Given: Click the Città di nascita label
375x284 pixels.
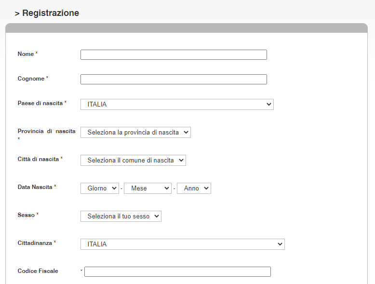Looking at the screenshot, I should 38,159.
